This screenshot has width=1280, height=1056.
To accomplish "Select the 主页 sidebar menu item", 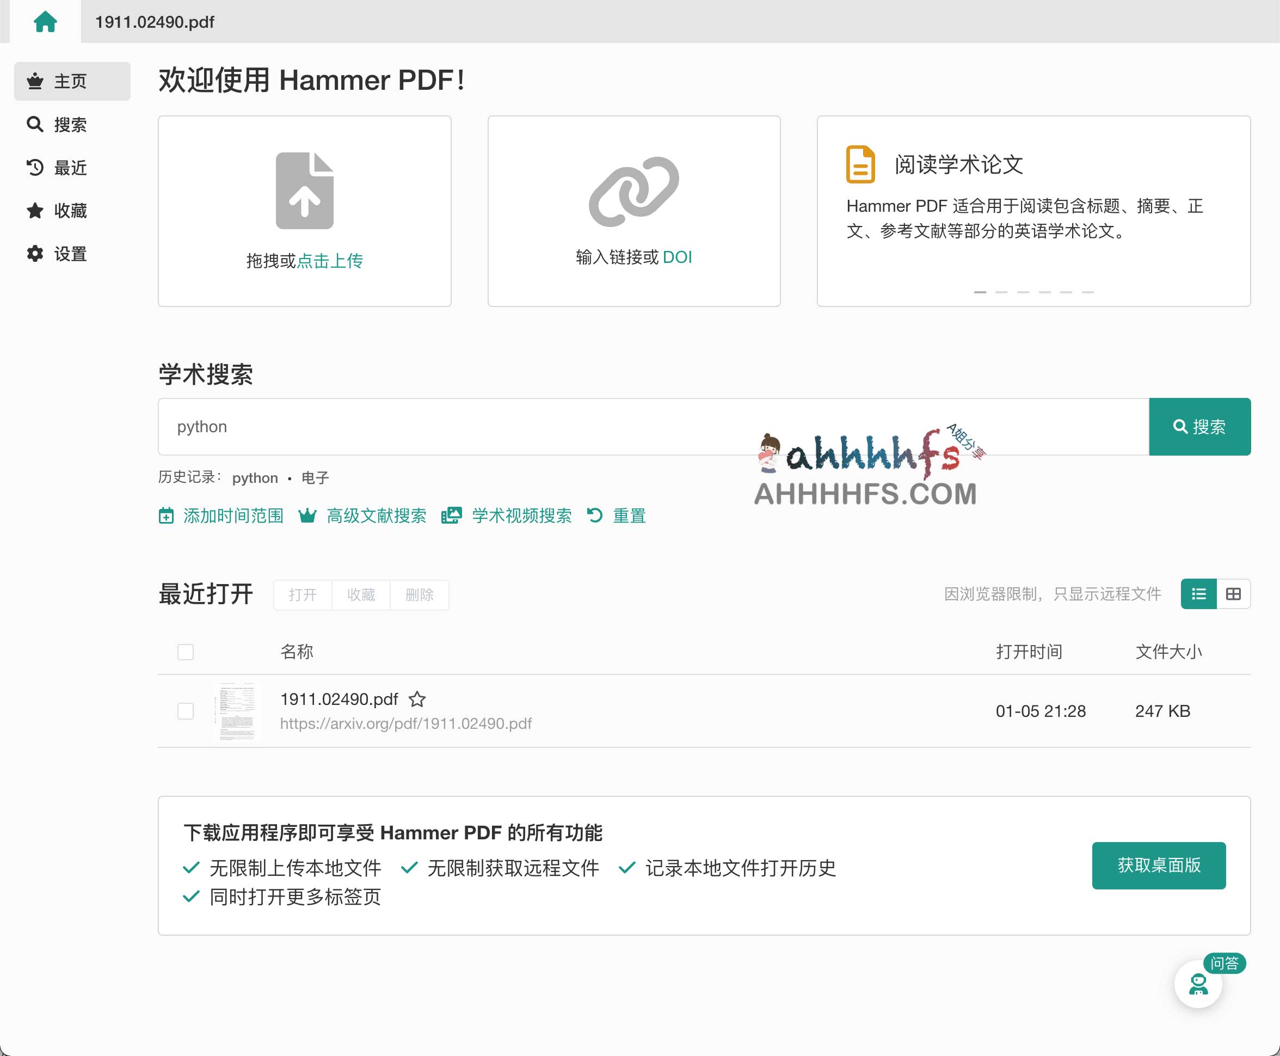I will 70,81.
